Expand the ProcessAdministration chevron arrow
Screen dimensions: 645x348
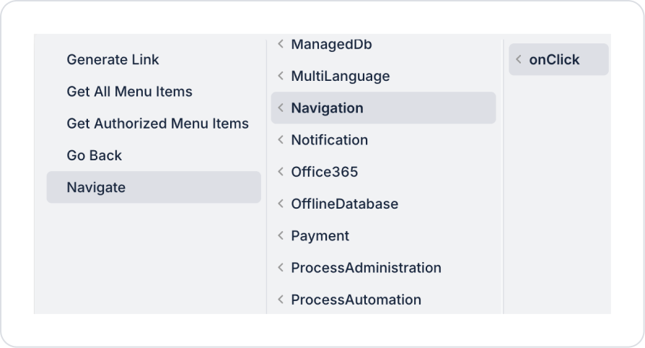click(x=281, y=268)
